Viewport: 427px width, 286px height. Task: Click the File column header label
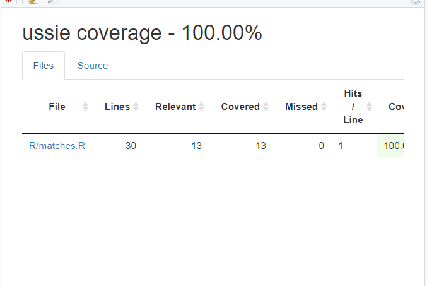pos(57,107)
